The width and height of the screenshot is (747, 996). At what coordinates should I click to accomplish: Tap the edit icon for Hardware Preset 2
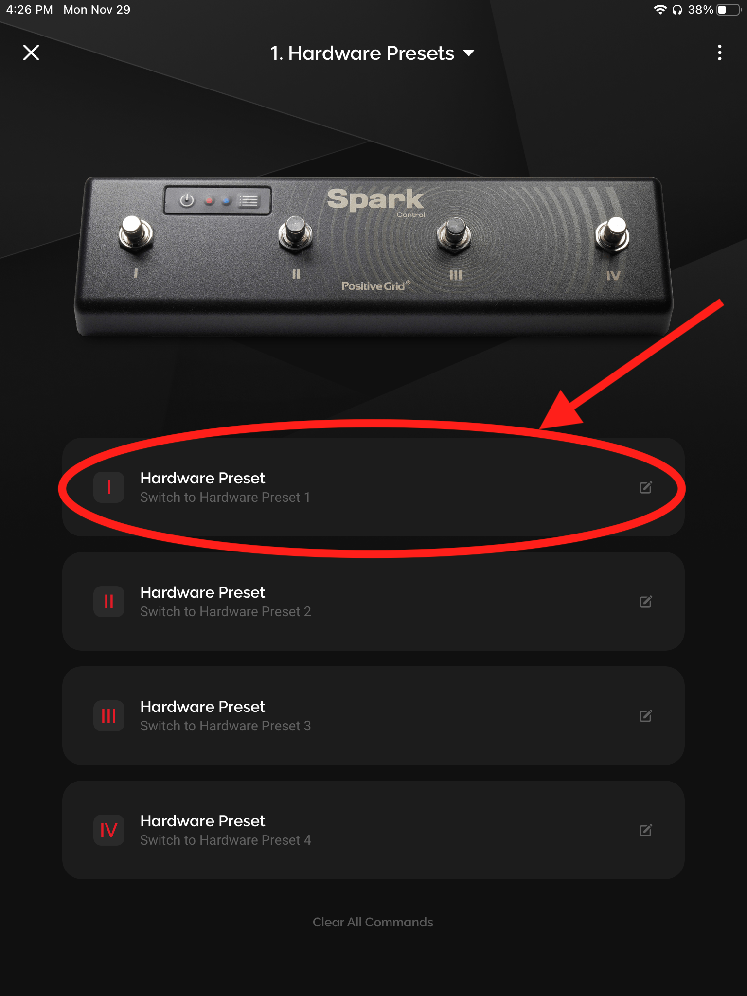[646, 602]
